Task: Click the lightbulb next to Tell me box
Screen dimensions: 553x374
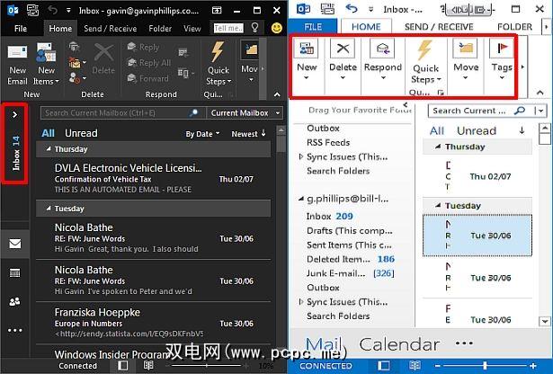Action: pyautogui.click(x=255, y=28)
